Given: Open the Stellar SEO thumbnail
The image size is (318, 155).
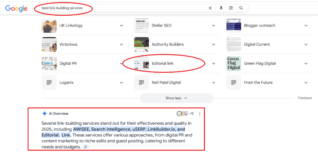Looking at the screenshot, I should 141,26.
